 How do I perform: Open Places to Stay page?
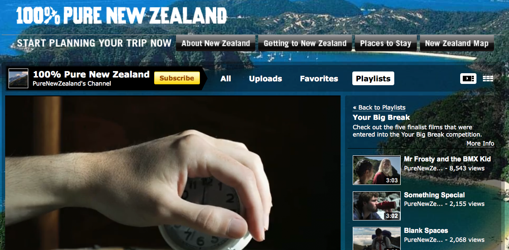[x=386, y=44]
